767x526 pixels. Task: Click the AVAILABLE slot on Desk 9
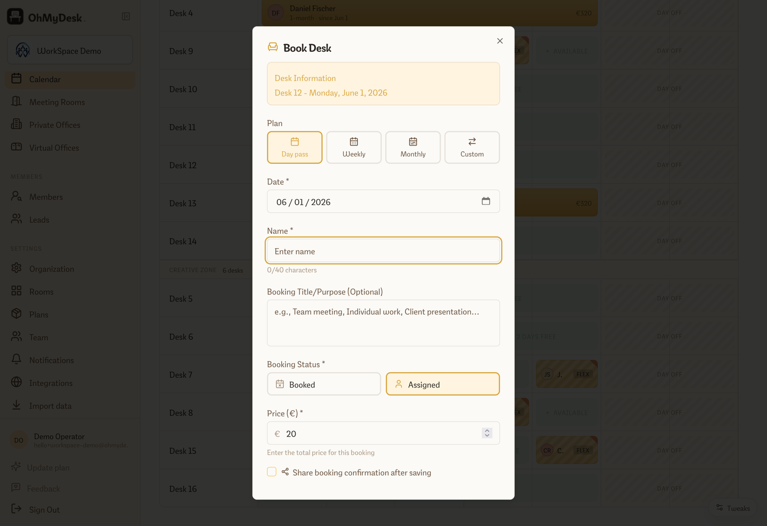coord(567,51)
